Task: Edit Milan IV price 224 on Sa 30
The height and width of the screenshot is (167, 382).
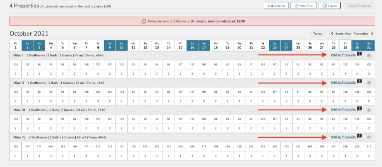Action: click(x=357, y=147)
